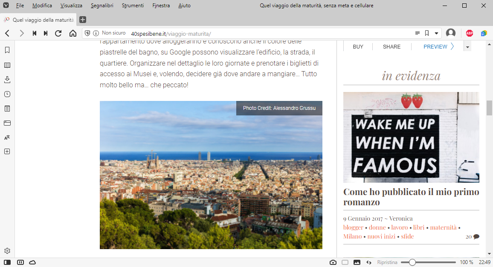Toggle the side panel visibility

(7, 262)
